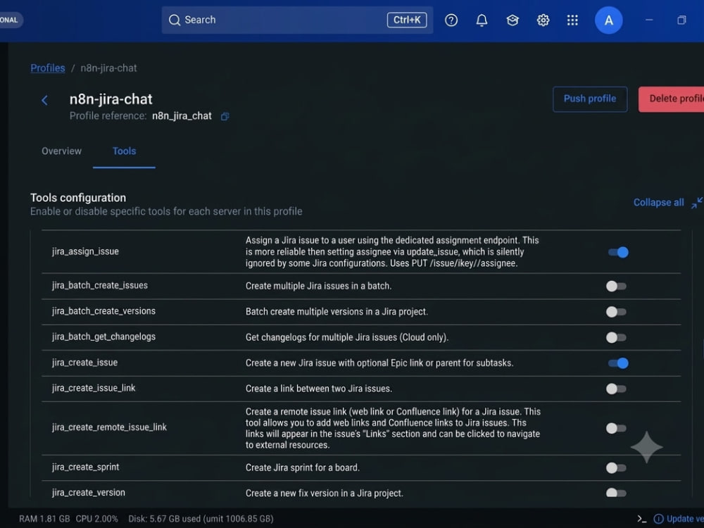Open the apps grid menu icon
The height and width of the screenshot is (528, 704).
coord(572,20)
